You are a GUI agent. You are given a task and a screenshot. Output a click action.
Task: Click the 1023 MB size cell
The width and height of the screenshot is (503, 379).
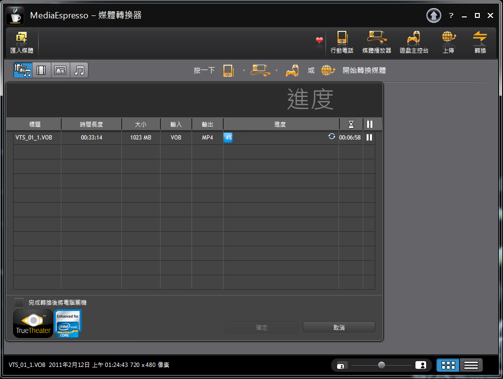(141, 138)
